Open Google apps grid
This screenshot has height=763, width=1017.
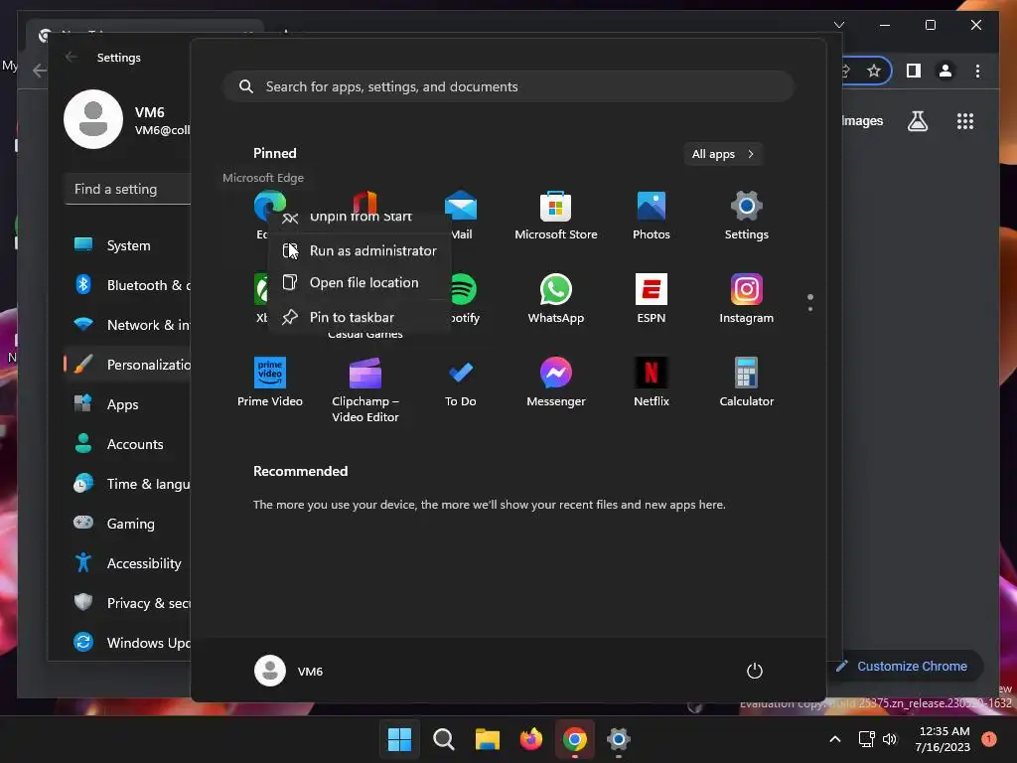tap(965, 120)
